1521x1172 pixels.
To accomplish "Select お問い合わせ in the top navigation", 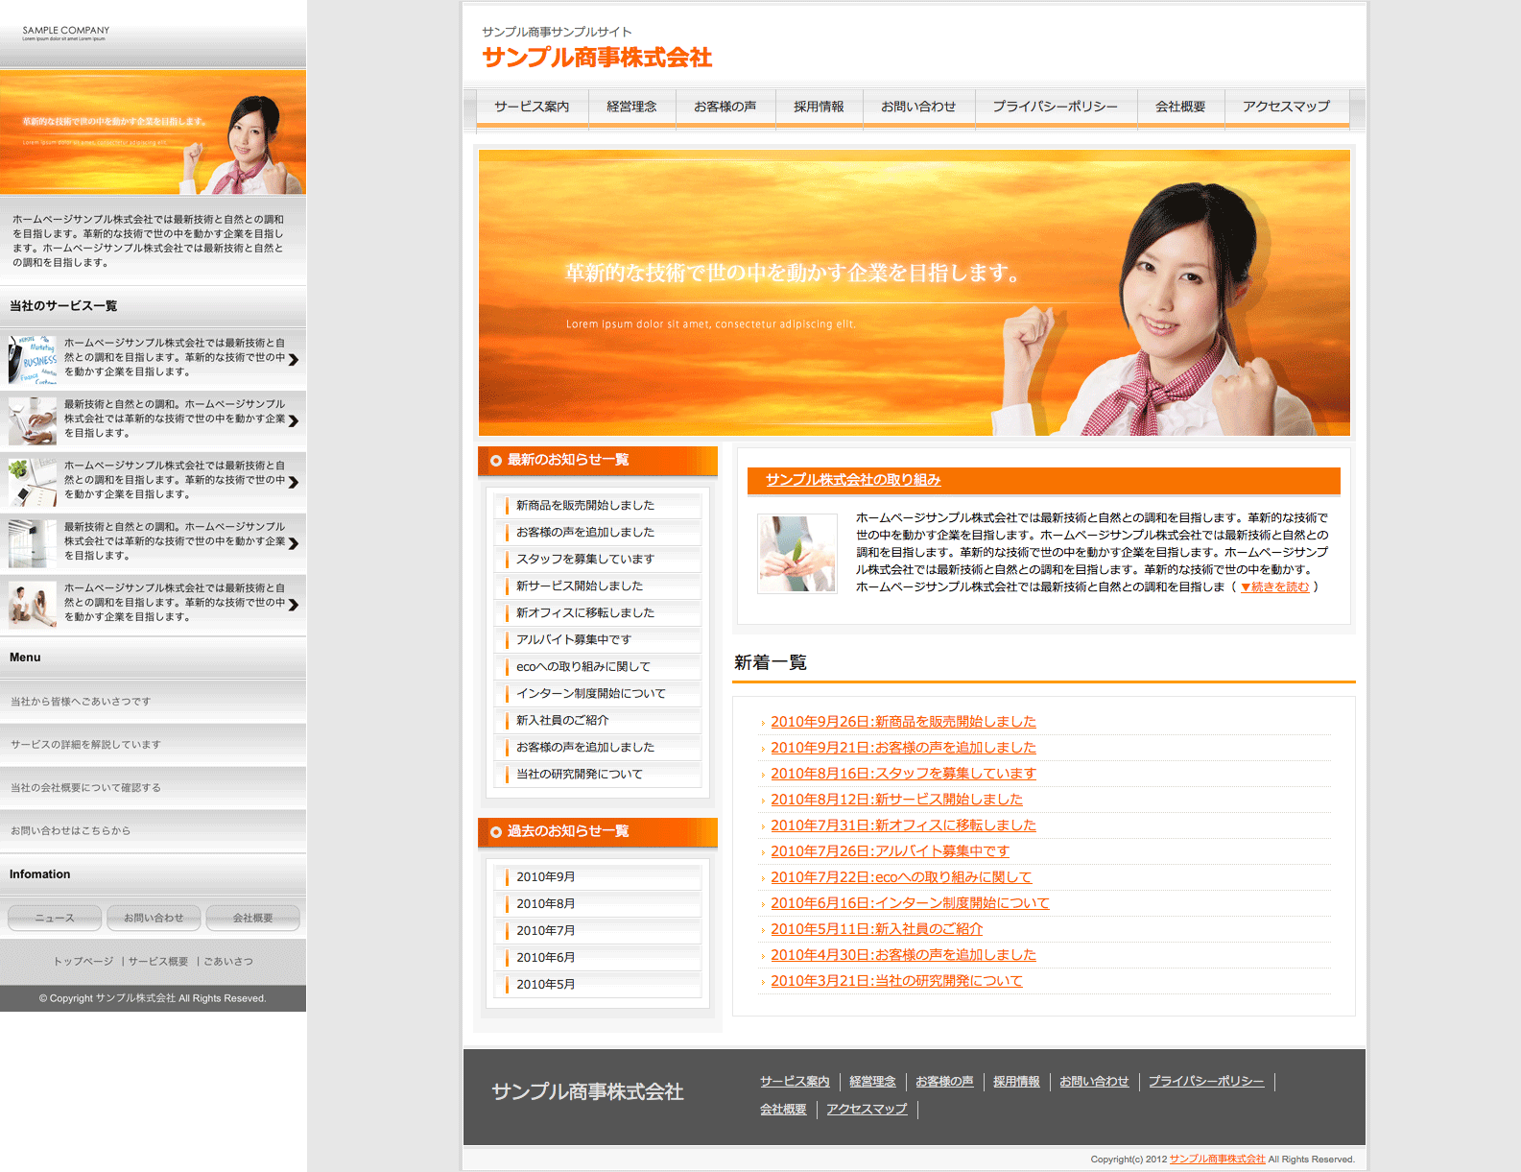I will pyautogui.click(x=918, y=107).
